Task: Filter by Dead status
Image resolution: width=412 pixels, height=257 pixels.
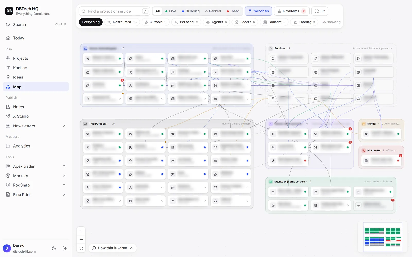Action: (x=233, y=11)
